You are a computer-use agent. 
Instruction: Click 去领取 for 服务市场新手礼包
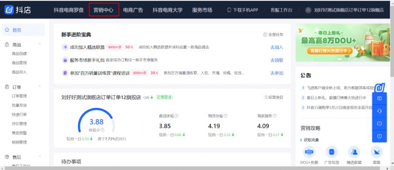(276, 60)
